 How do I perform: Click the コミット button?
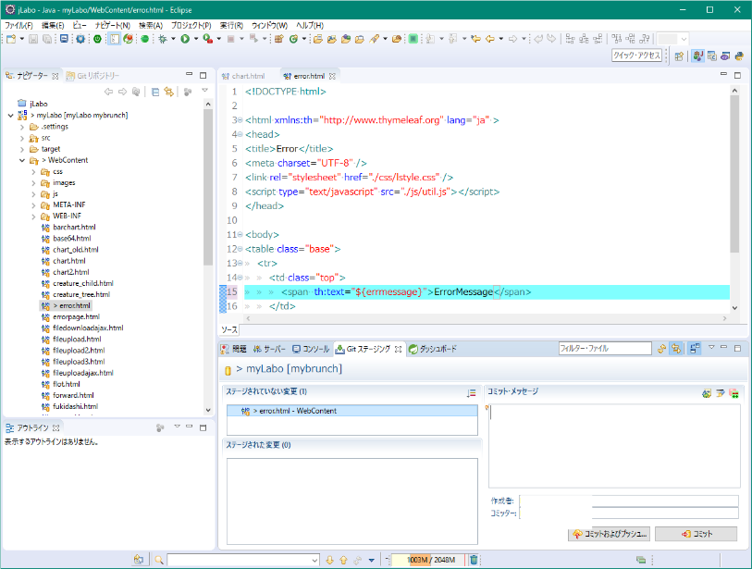(696, 534)
